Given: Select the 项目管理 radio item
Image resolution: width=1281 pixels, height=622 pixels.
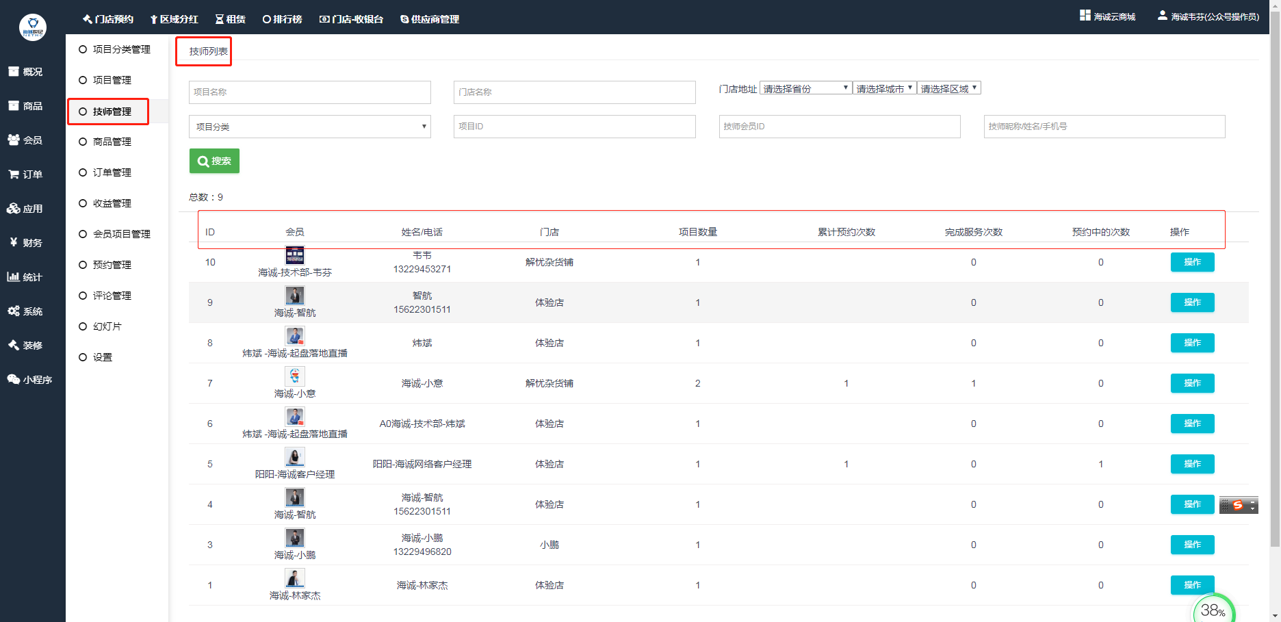Looking at the screenshot, I should 83,80.
